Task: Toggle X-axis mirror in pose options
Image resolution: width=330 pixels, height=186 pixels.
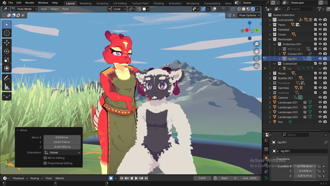Action: [234, 15]
